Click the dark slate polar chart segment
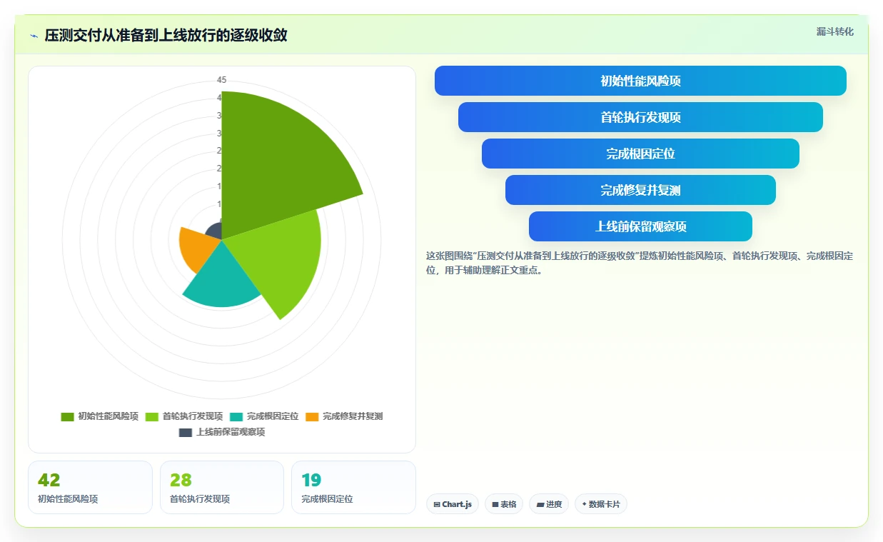The image size is (883, 542). 215,231
